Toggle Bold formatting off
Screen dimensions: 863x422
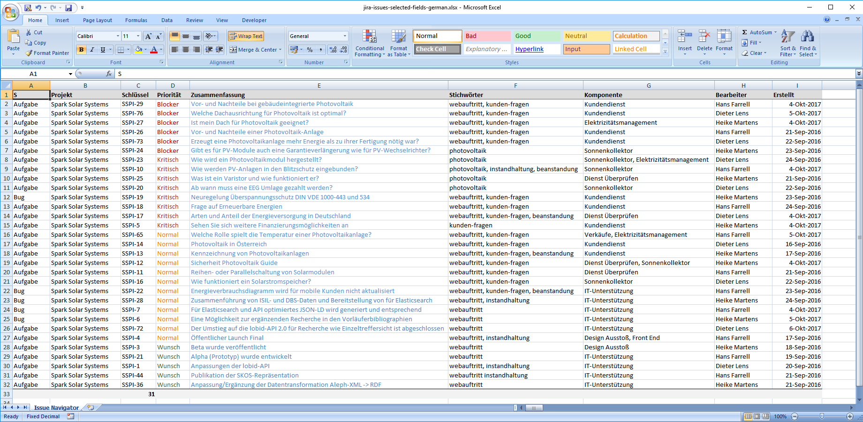point(82,50)
